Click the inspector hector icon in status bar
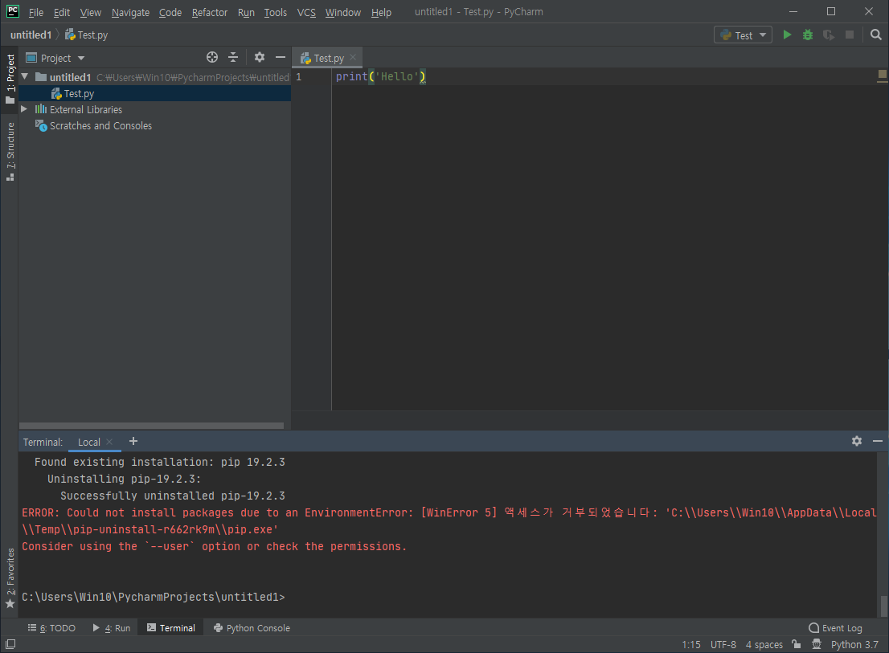The height and width of the screenshot is (653, 889). [817, 644]
